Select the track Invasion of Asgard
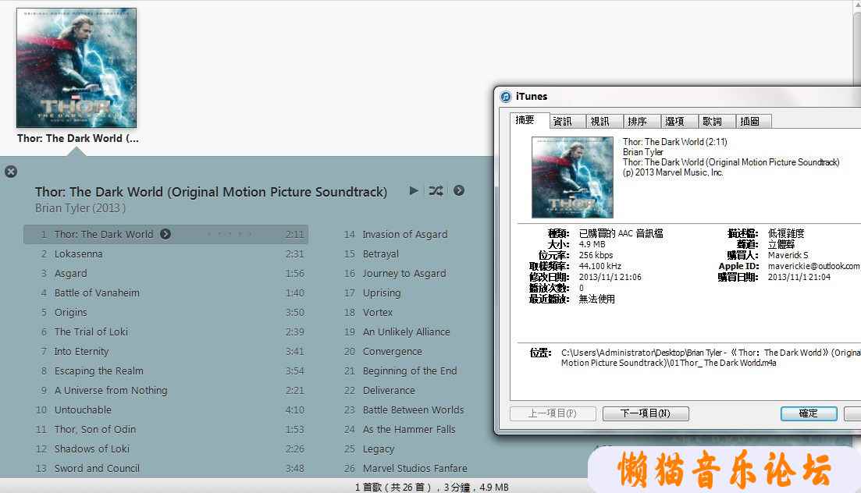 (404, 235)
